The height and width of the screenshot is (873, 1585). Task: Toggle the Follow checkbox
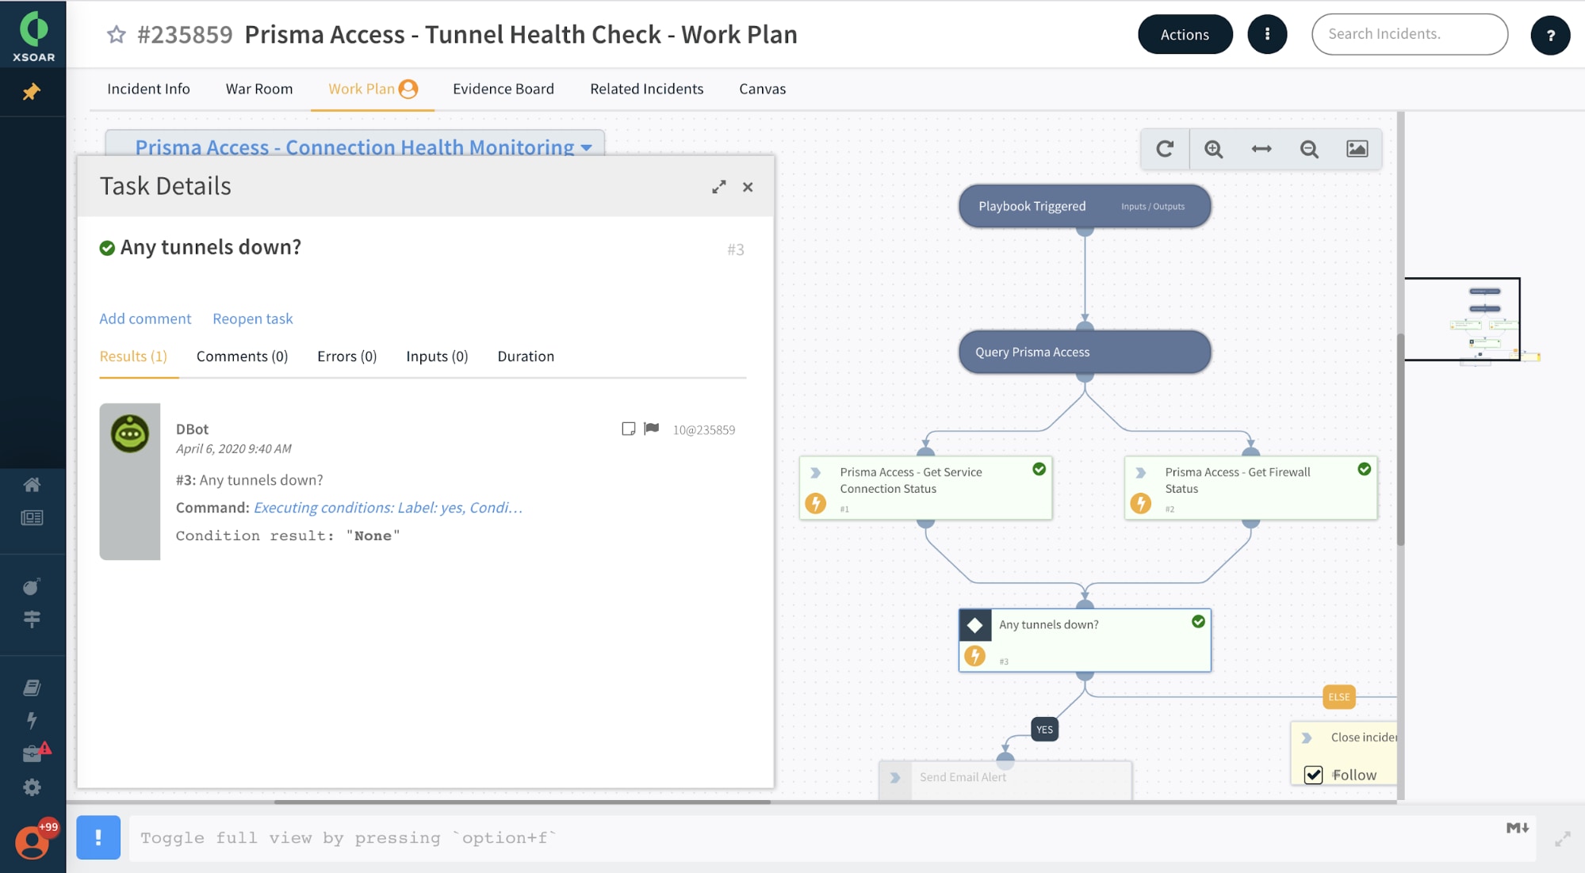[1314, 775]
